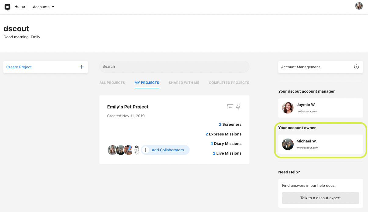The height and width of the screenshot is (212, 368).
Task: Archive Emily's Pet Project with archive icon
Action: (230, 107)
